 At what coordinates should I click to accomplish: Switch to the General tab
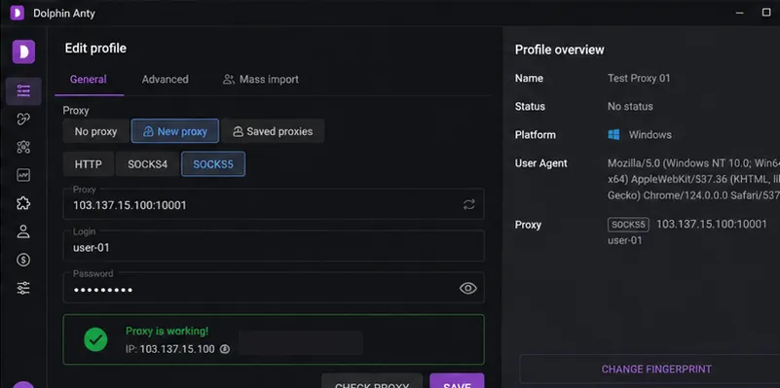tap(89, 80)
